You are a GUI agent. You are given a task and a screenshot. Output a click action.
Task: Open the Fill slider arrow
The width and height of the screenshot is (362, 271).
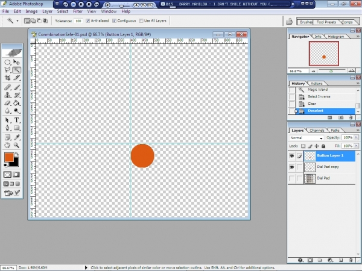tap(356, 146)
